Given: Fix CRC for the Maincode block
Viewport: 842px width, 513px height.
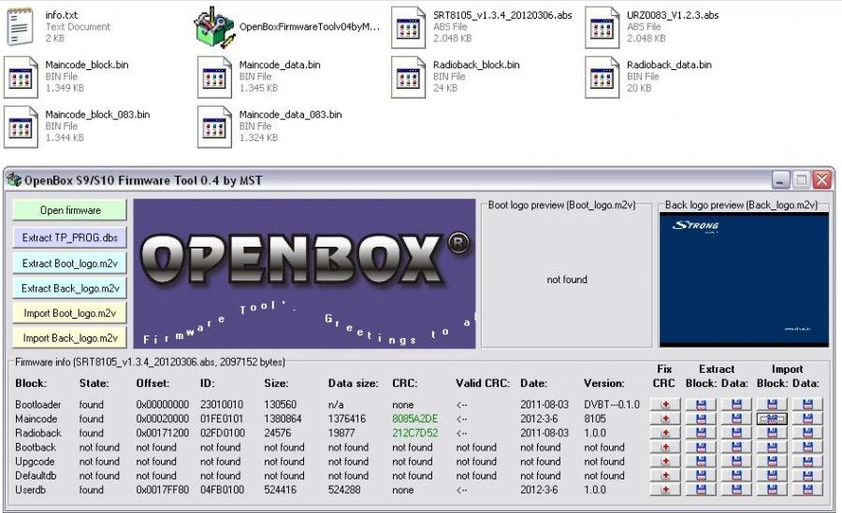Looking at the screenshot, I should pyautogui.click(x=665, y=419).
